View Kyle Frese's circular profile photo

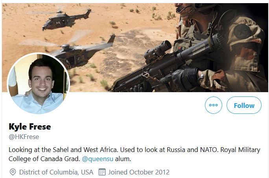coord(39,83)
